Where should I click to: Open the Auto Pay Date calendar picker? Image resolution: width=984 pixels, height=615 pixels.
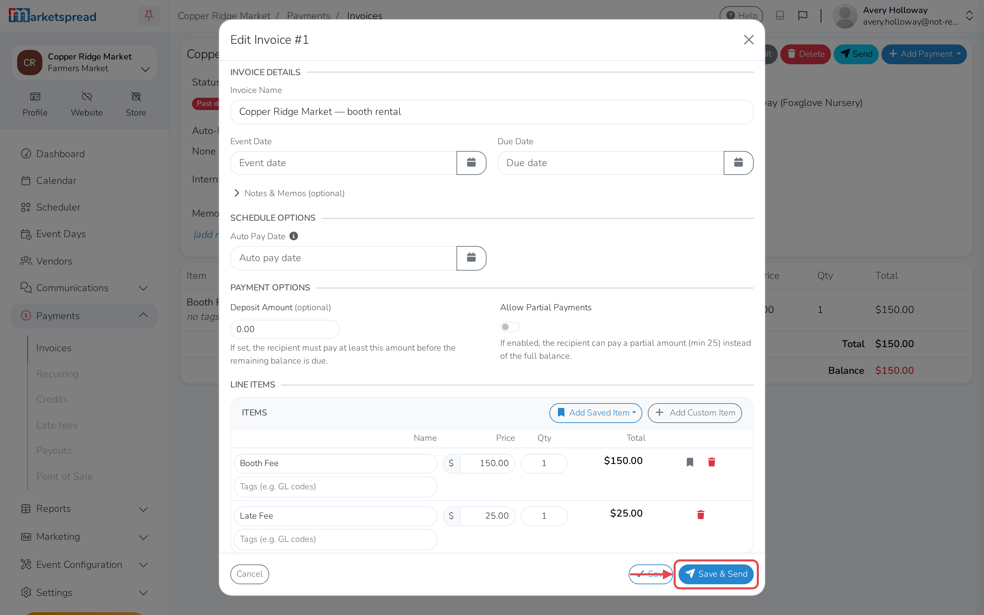pos(471,258)
